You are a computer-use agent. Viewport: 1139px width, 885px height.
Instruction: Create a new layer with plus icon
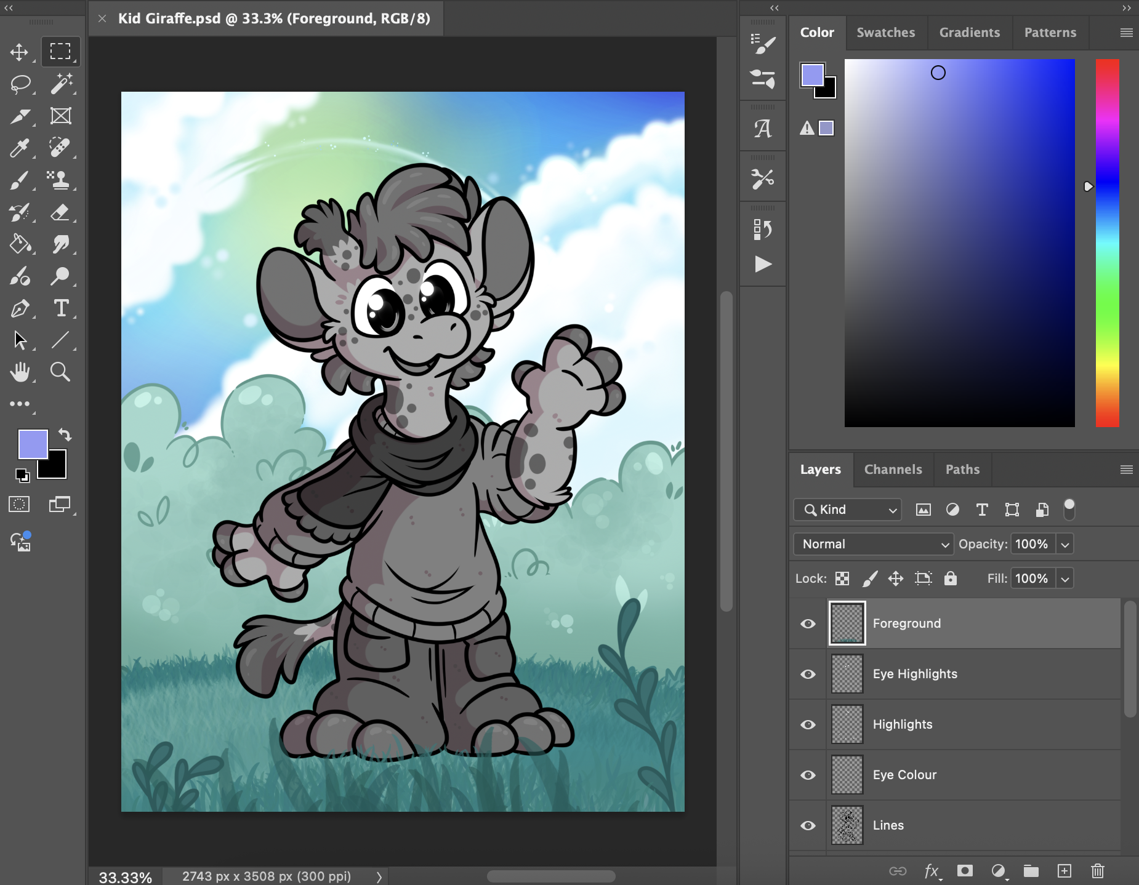(x=1065, y=871)
